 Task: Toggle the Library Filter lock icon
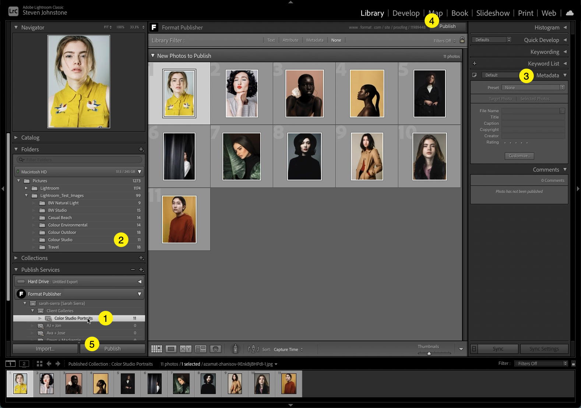462,40
